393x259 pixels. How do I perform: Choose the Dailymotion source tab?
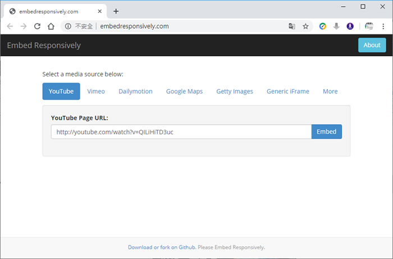point(135,91)
